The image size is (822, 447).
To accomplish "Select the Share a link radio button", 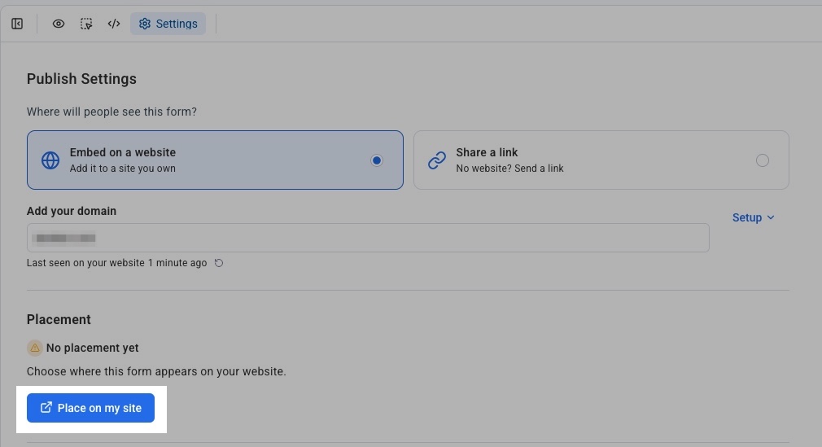I will (763, 160).
